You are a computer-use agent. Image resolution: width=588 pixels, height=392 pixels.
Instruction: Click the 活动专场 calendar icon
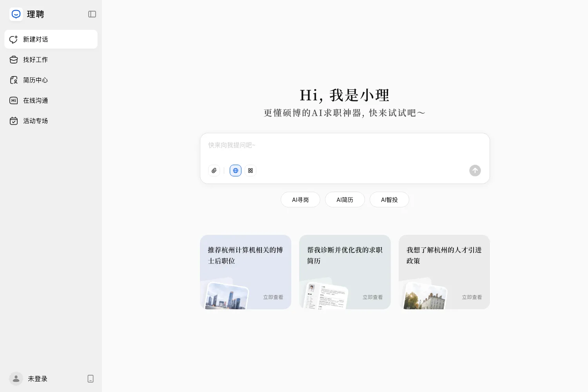coord(14,121)
